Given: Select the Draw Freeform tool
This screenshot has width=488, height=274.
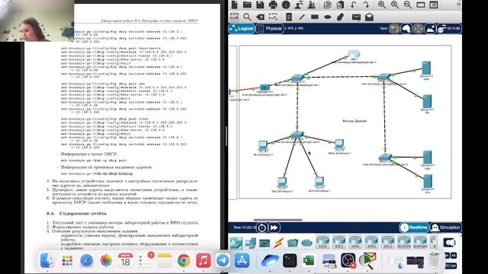Looking at the screenshot, I should (341, 17).
